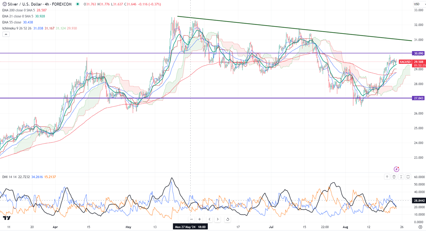Collapse the indicator legend with the chevron

pyautogui.click(x=6, y=34)
